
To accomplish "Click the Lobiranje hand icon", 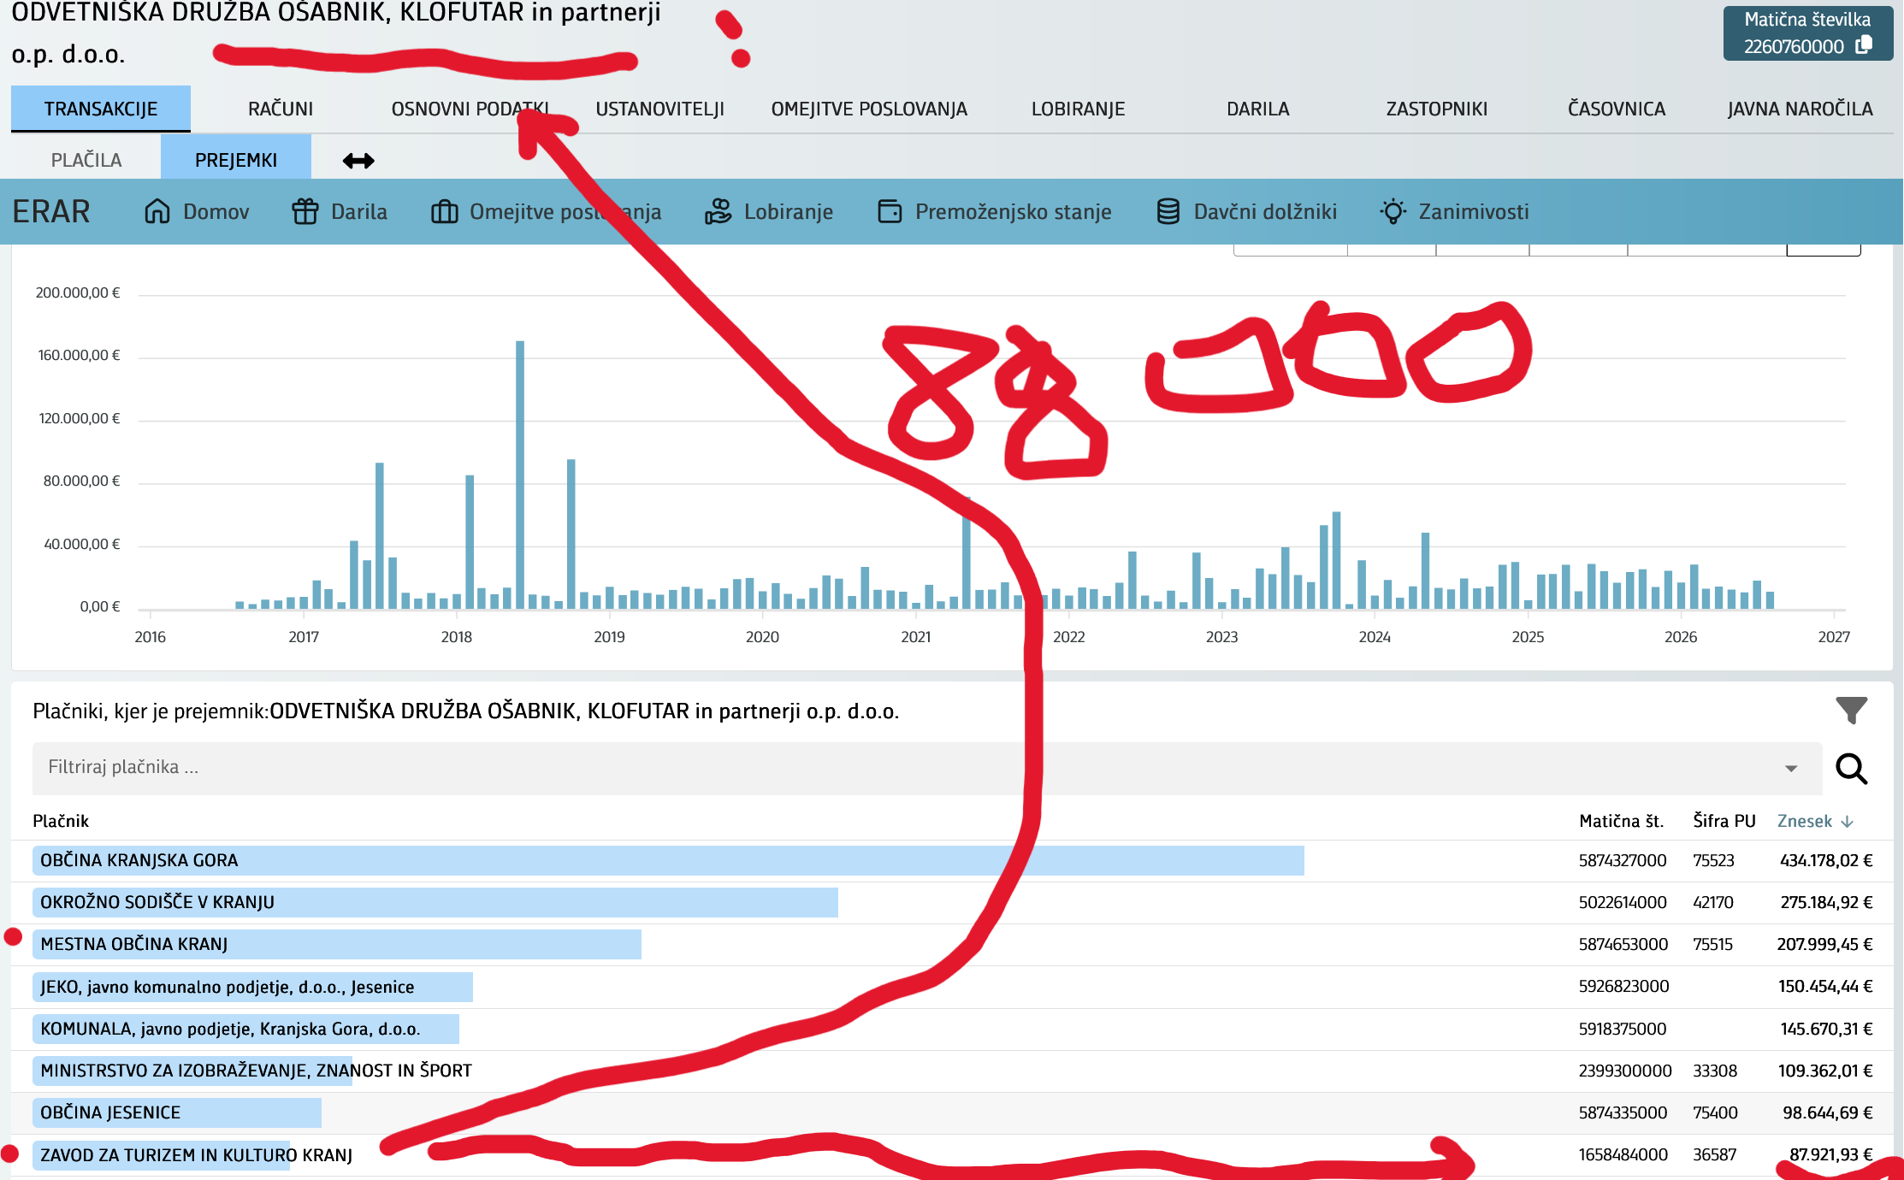I will coord(718,211).
